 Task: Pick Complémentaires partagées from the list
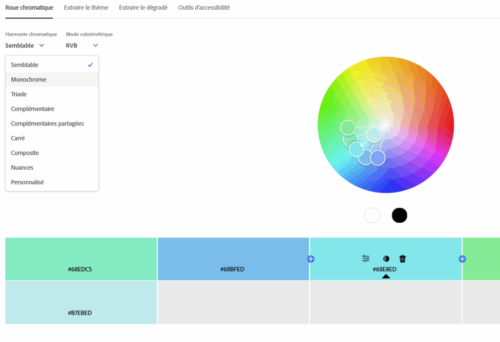[47, 124]
